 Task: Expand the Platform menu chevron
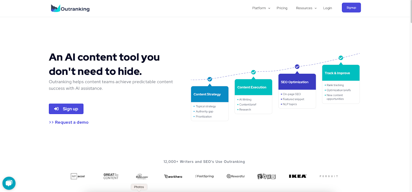[x=269, y=8]
